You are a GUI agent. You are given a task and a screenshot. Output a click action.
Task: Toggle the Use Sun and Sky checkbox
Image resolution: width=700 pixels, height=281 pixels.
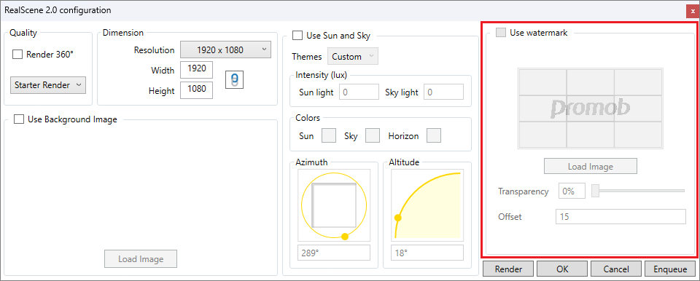point(297,35)
